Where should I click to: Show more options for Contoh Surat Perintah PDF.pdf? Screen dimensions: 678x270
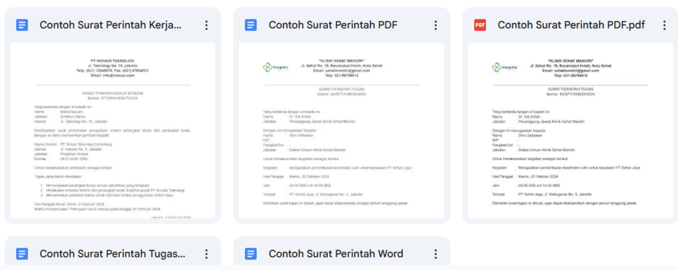[664, 25]
